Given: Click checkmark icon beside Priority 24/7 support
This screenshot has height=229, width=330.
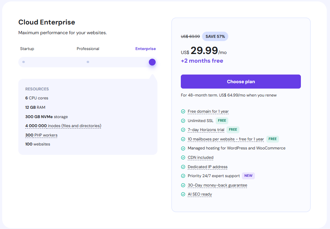Looking at the screenshot, I should tap(183, 176).
